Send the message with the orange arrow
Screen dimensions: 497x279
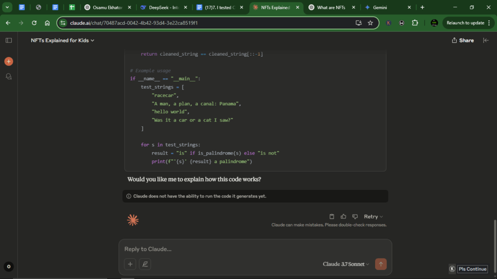pyautogui.click(x=381, y=264)
